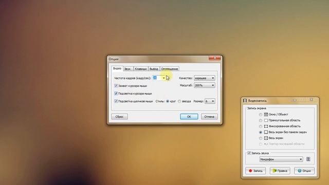Screen dimensions: 329x185
Task: Open the Клавиши tab
Action: pos(140,69)
